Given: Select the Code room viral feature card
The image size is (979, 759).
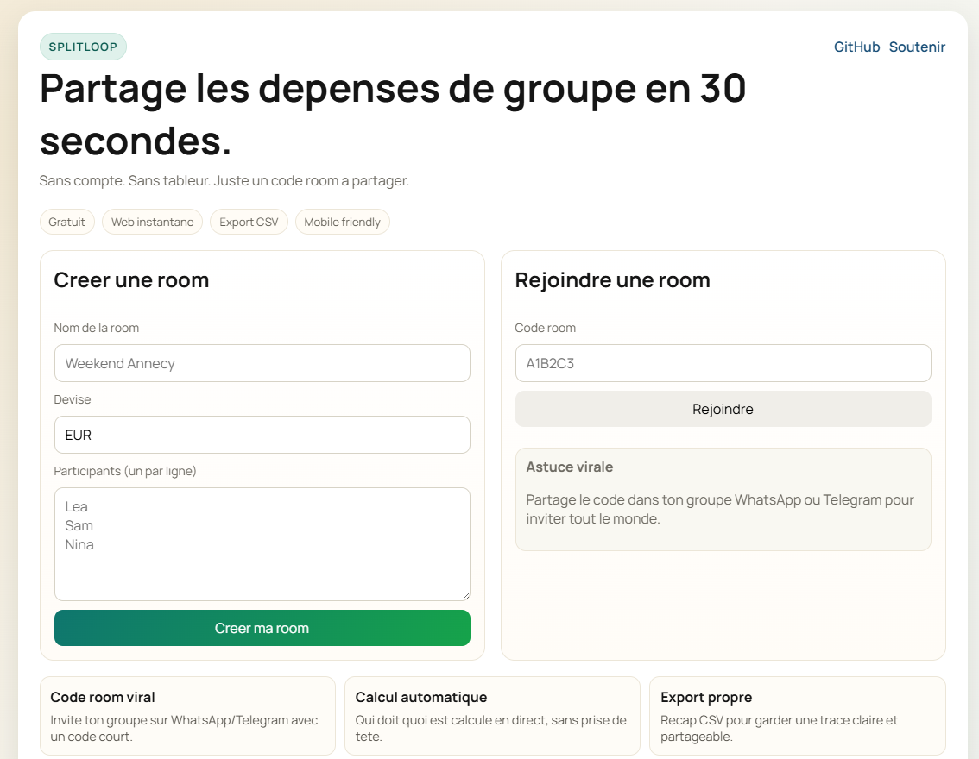Looking at the screenshot, I should [x=187, y=715].
